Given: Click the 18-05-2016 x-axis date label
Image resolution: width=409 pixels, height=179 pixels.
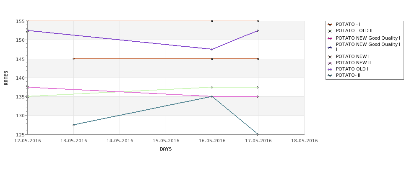Looking at the screenshot, I should click(304, 141).
